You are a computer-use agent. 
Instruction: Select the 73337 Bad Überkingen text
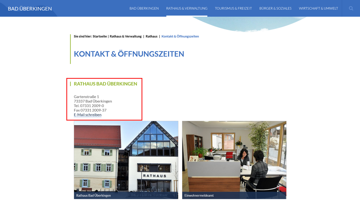point(93,101)
